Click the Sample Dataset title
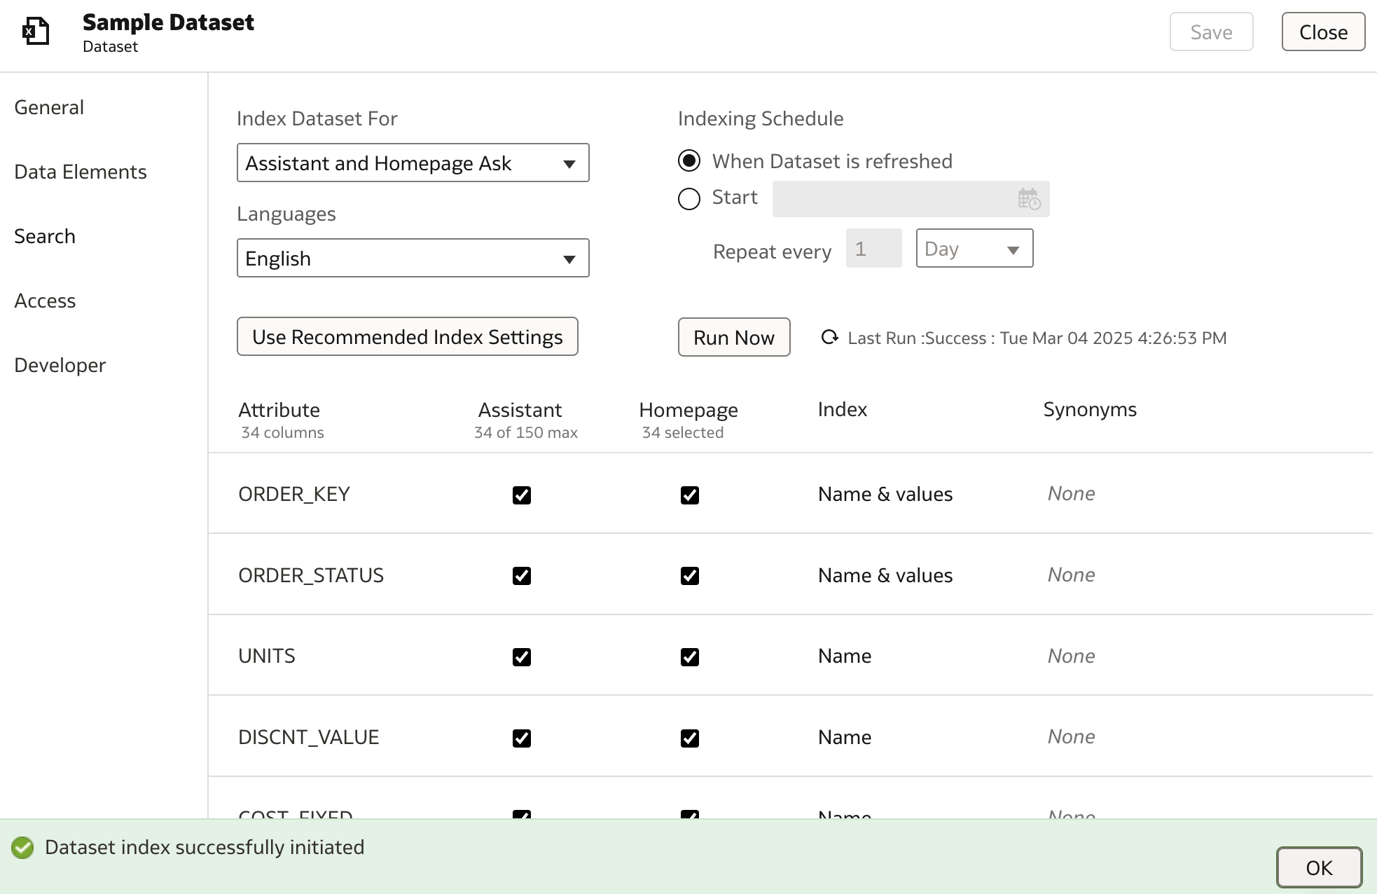 point(168,22)
